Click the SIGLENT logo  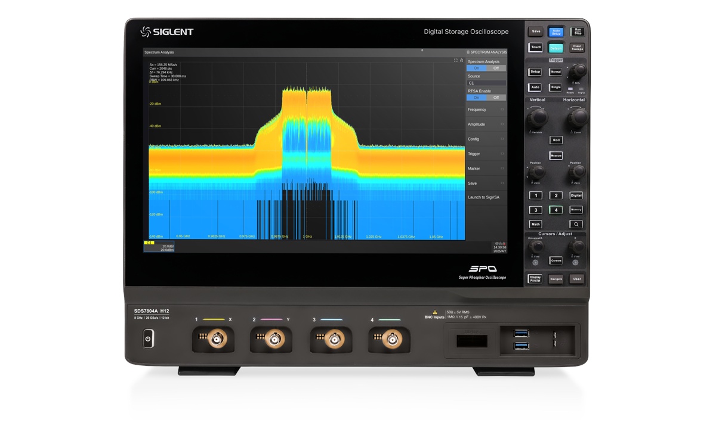[167, 32]
